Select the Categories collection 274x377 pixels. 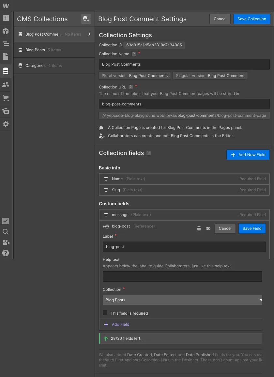tap(36, 66)
